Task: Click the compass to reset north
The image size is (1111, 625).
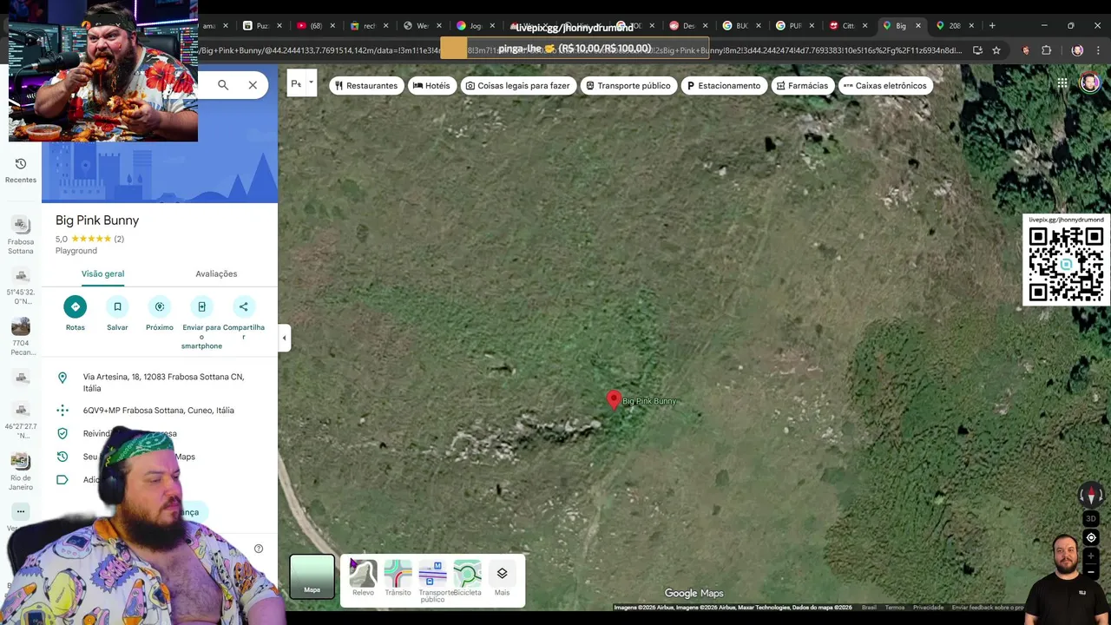Action: click(x=1092, y=496)
